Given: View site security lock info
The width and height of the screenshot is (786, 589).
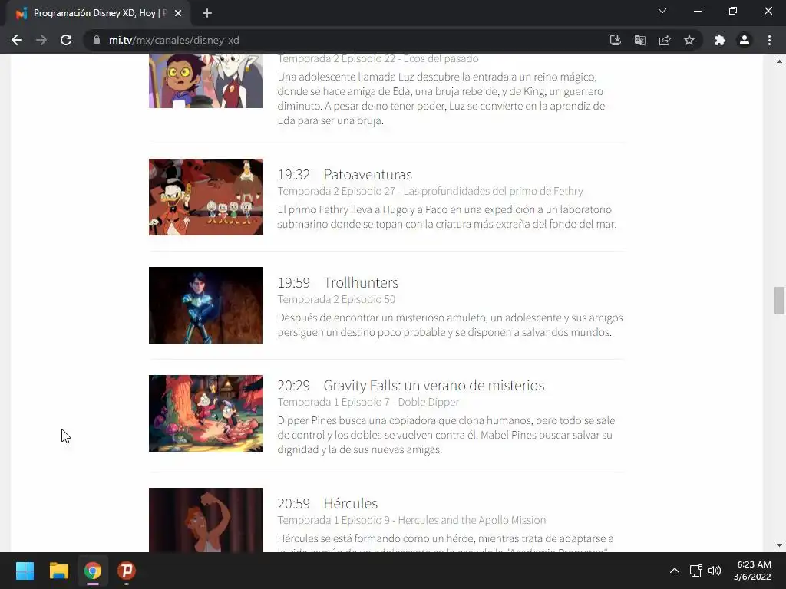Looking at the screenshot, I should pyautogui.click(x=96, y=40).
